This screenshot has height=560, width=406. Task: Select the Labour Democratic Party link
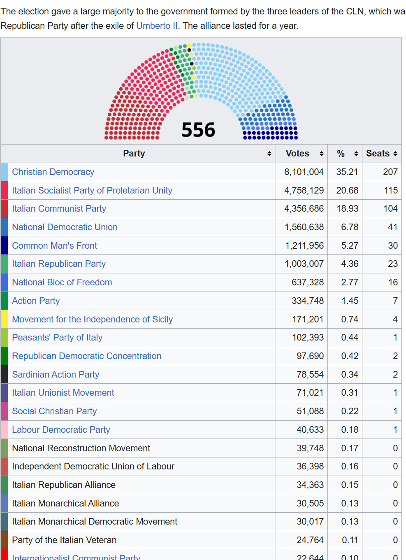click(x=61, y=430)
